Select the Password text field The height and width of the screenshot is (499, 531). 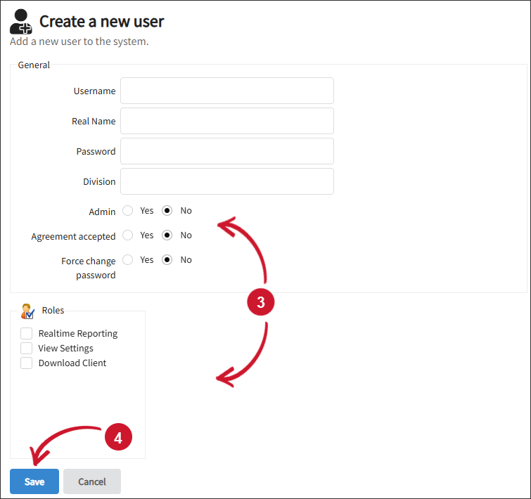[227, 151]
